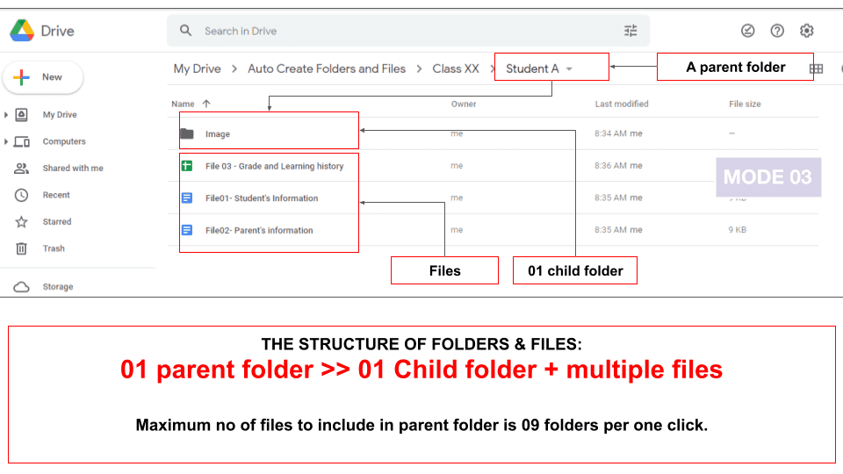Go to Shared with me
This screenshot has height=474, width=843.
(x=72, y=169)
